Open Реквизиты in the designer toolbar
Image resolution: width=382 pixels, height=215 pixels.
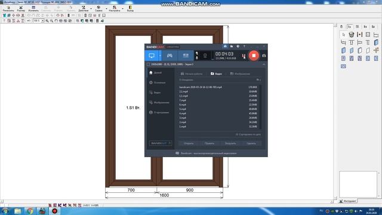tap(8, 9)
